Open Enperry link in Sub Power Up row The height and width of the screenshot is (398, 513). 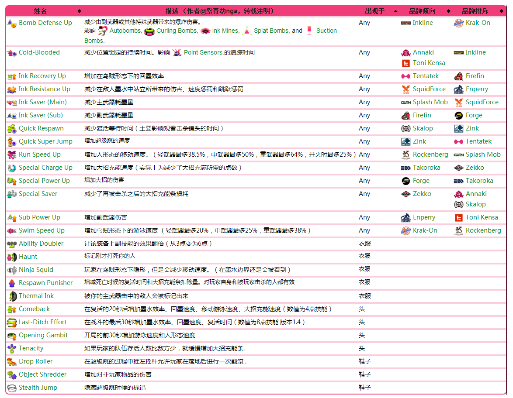coord(424,217)
